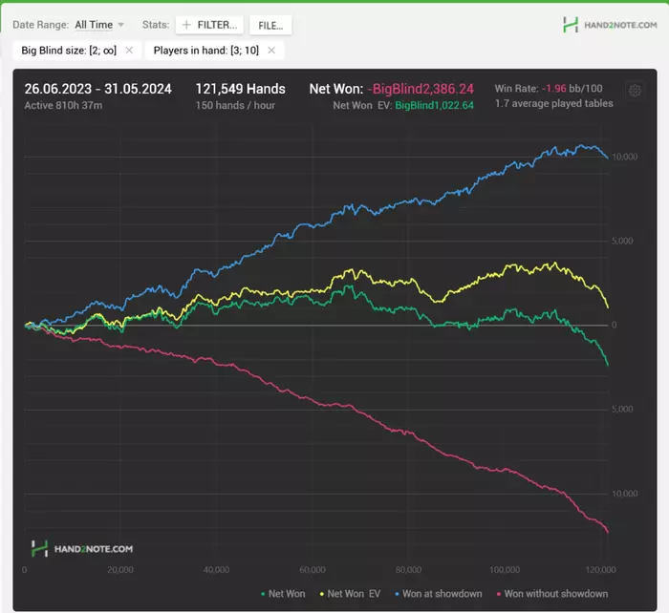Image resolution: width=669 pixels, height=613 pixels.
Task: Click the FILE... button
Action: coord(270,25)
